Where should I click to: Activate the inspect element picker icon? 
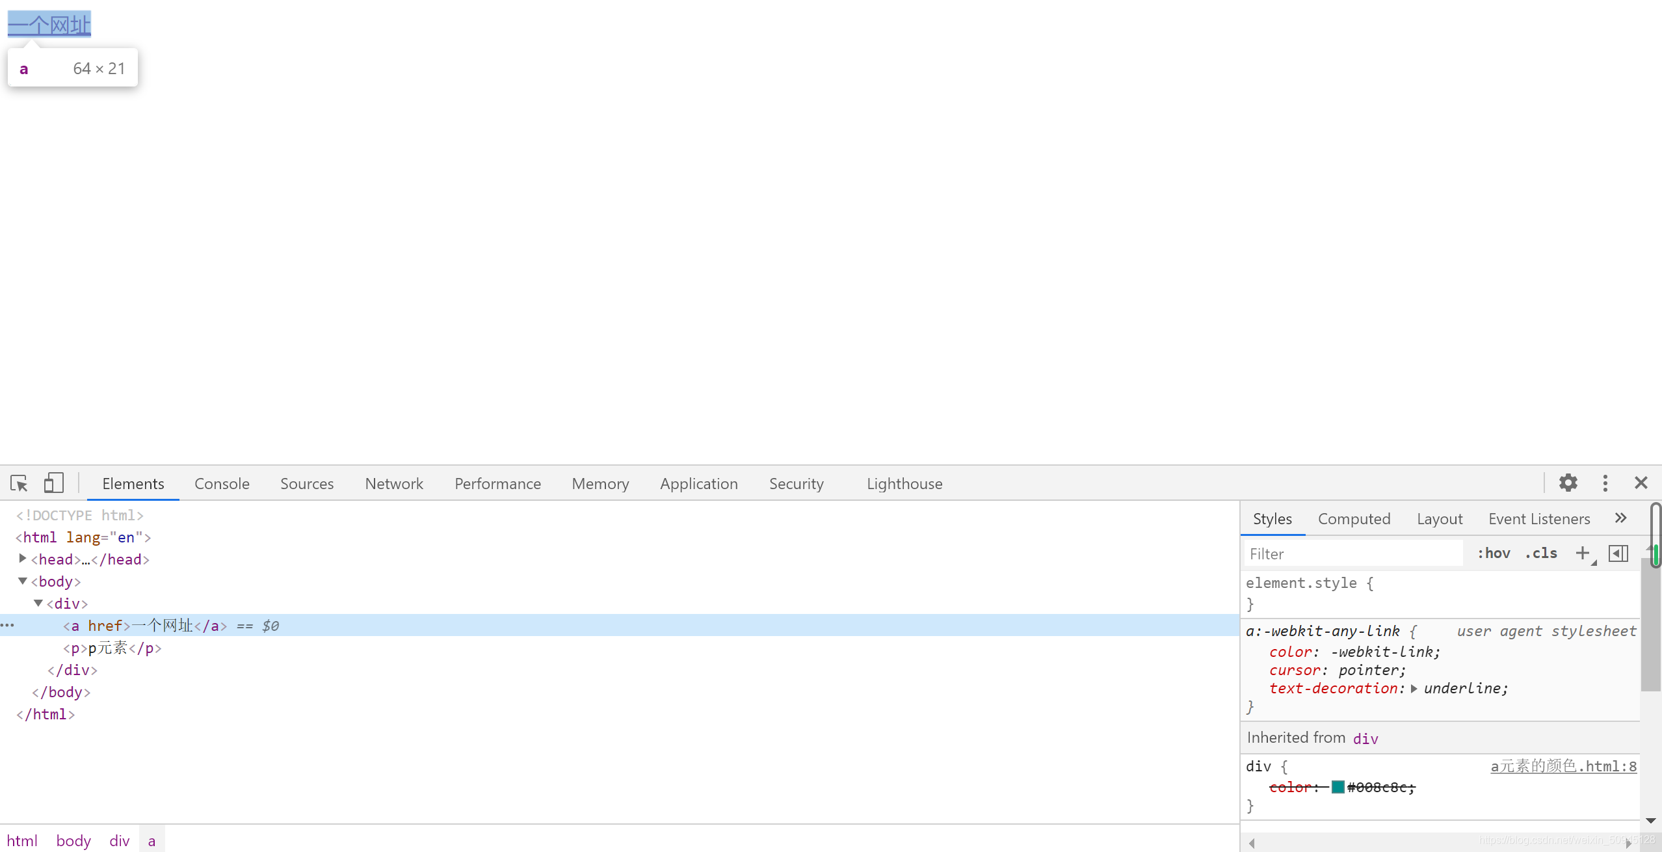click(19, 483)
